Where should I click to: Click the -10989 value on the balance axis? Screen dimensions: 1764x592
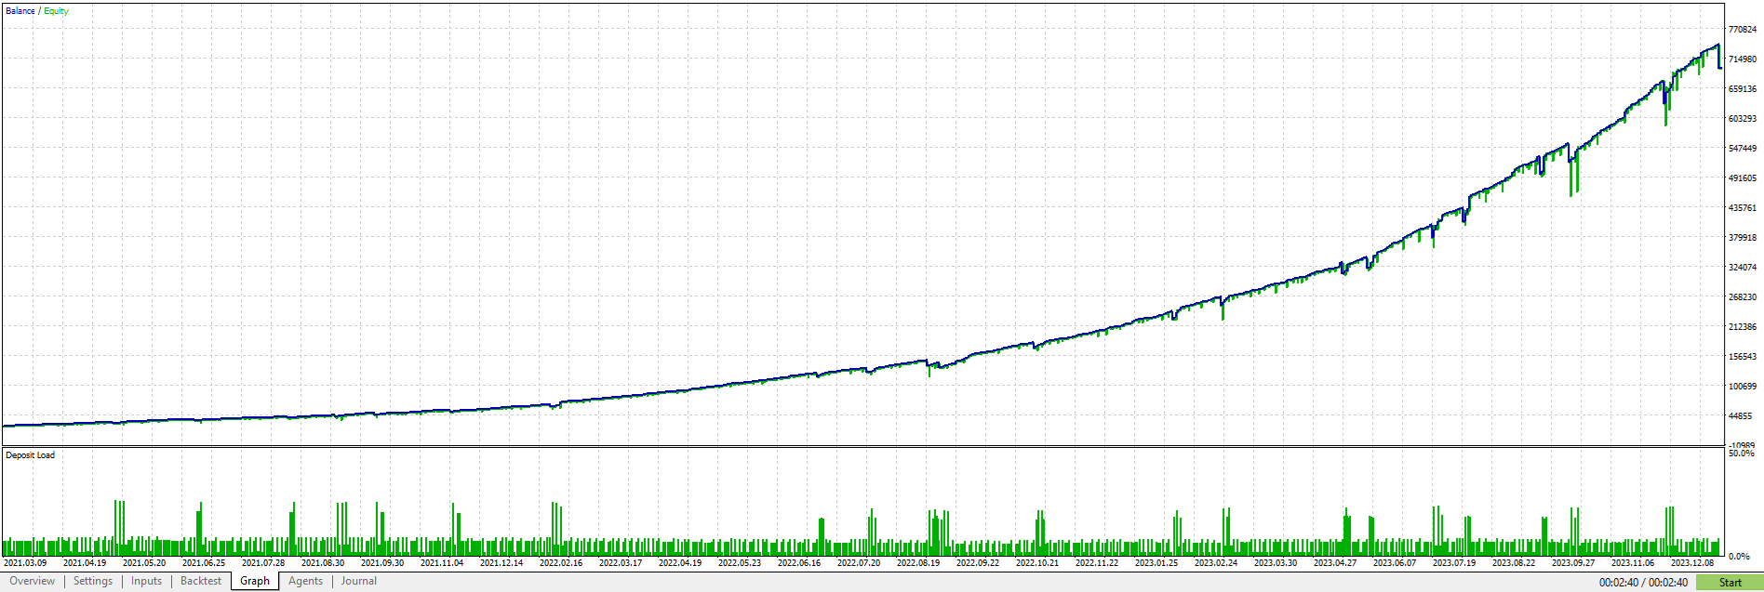(x=1741, y=445)
